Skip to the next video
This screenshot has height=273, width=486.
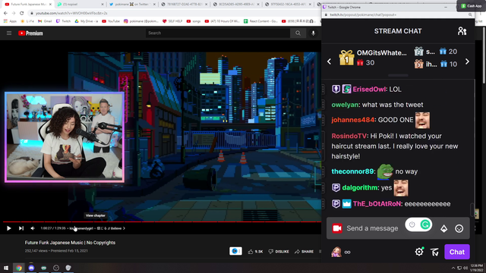click(x=21, y=228)
